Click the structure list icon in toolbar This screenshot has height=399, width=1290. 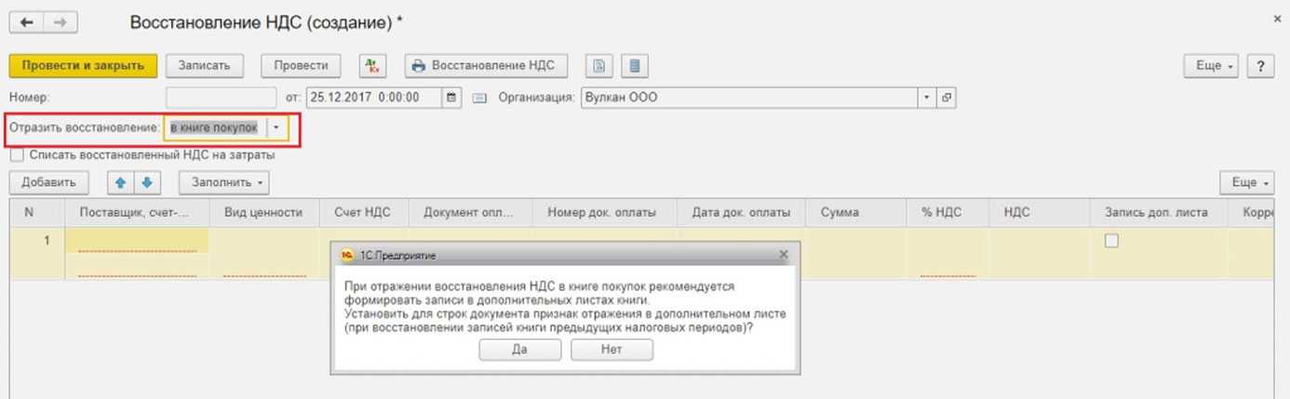click(635, 66)
